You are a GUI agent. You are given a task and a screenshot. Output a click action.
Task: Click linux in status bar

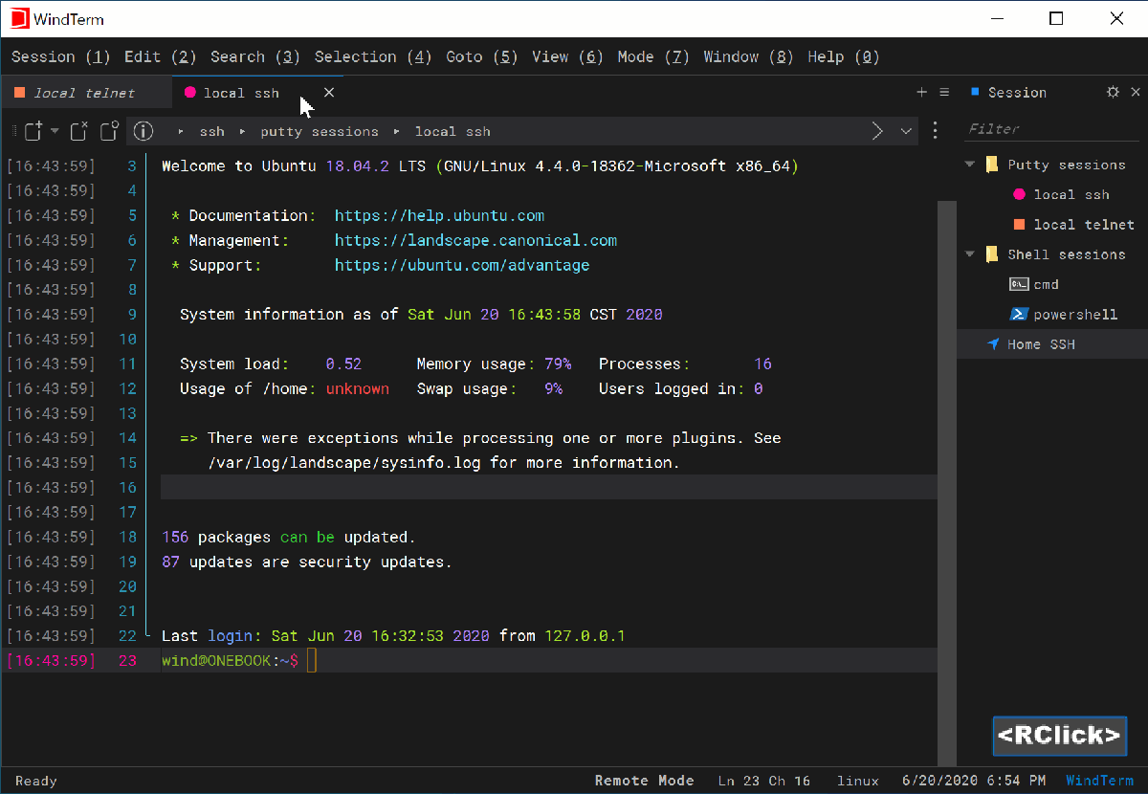[x=858, y=781]
